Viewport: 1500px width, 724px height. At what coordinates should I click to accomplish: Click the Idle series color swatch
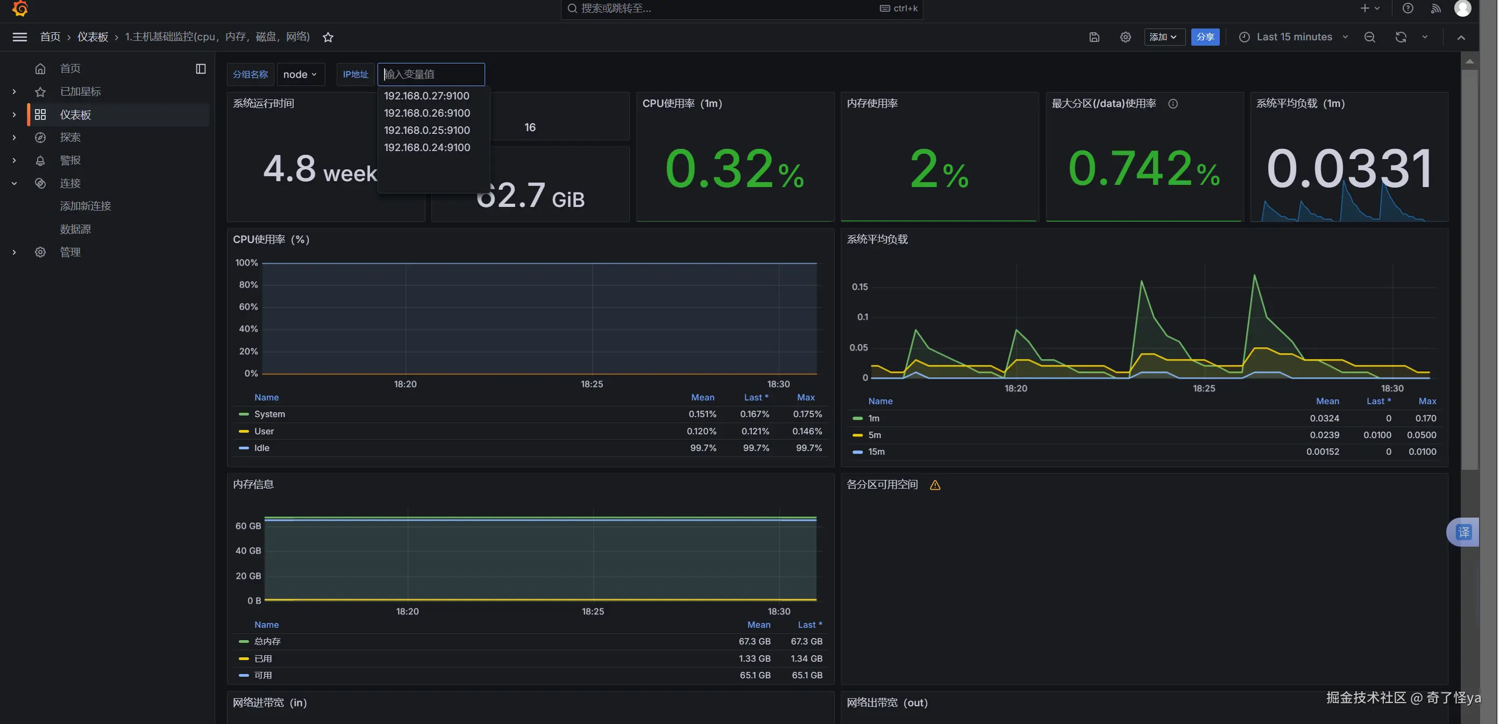coord(244,448)
